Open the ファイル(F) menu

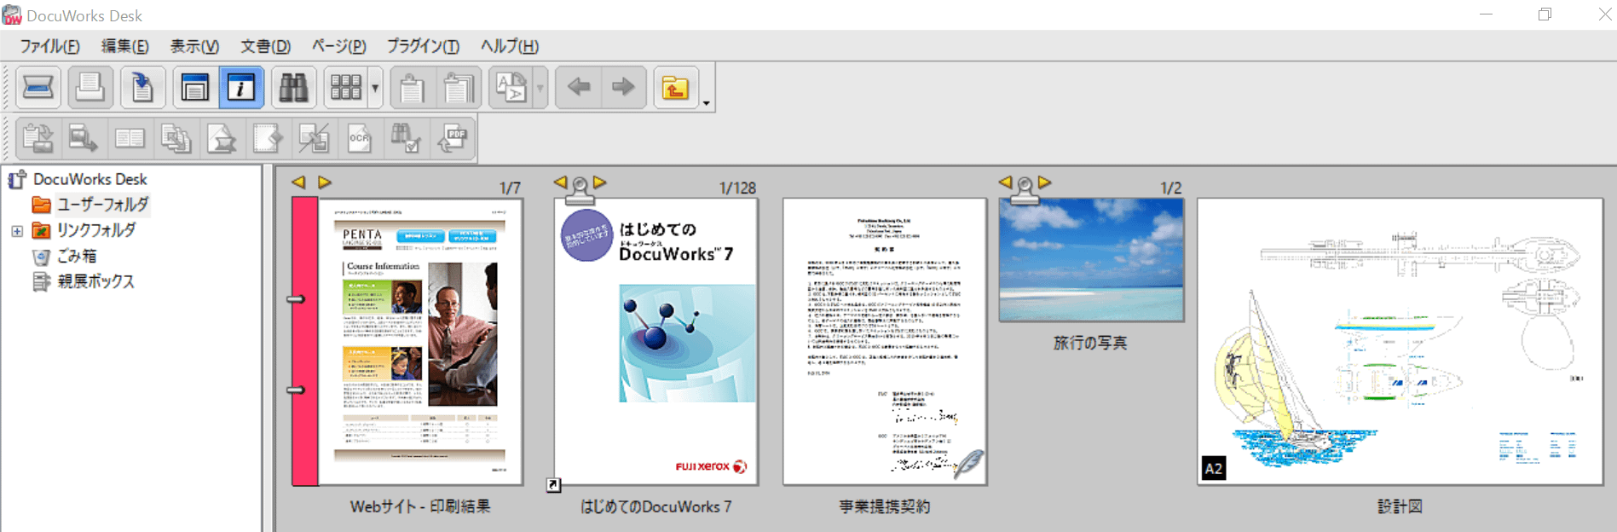(49, 46)
